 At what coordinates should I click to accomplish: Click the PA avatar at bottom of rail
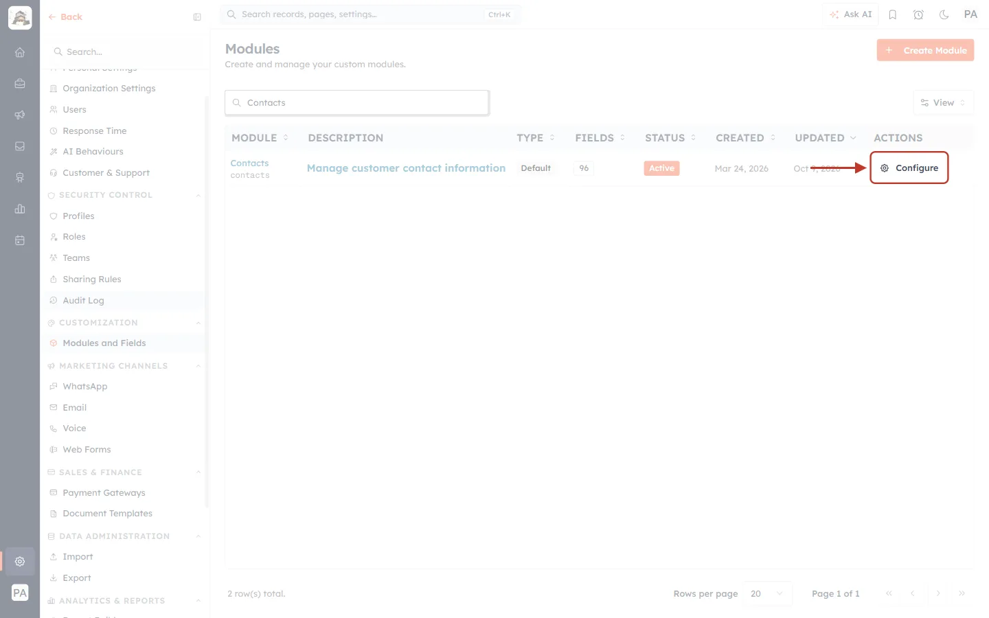20,593
